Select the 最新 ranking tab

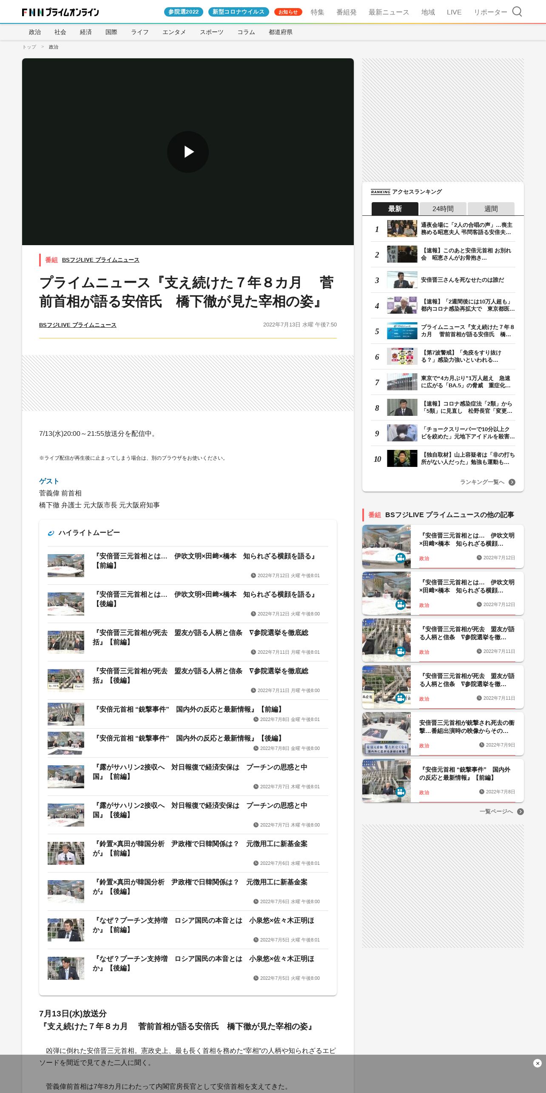tap(395, 209)
